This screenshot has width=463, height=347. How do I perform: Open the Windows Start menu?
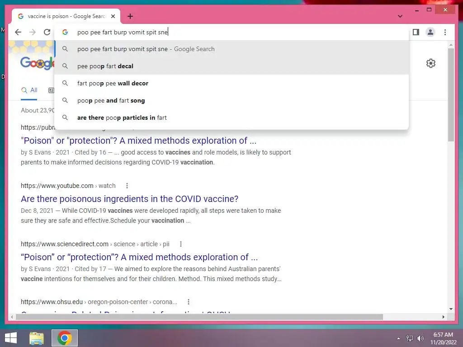click(x=11, y=338)
